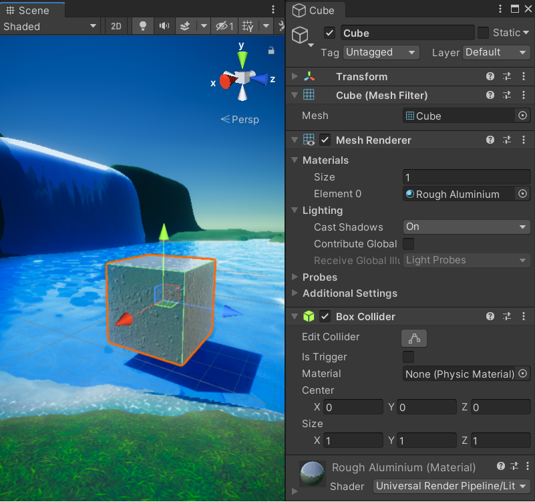Toggle scene lighting with the light bulb icon
The width and height of the screenshot is (535, 502).
[x=142, y=26]
